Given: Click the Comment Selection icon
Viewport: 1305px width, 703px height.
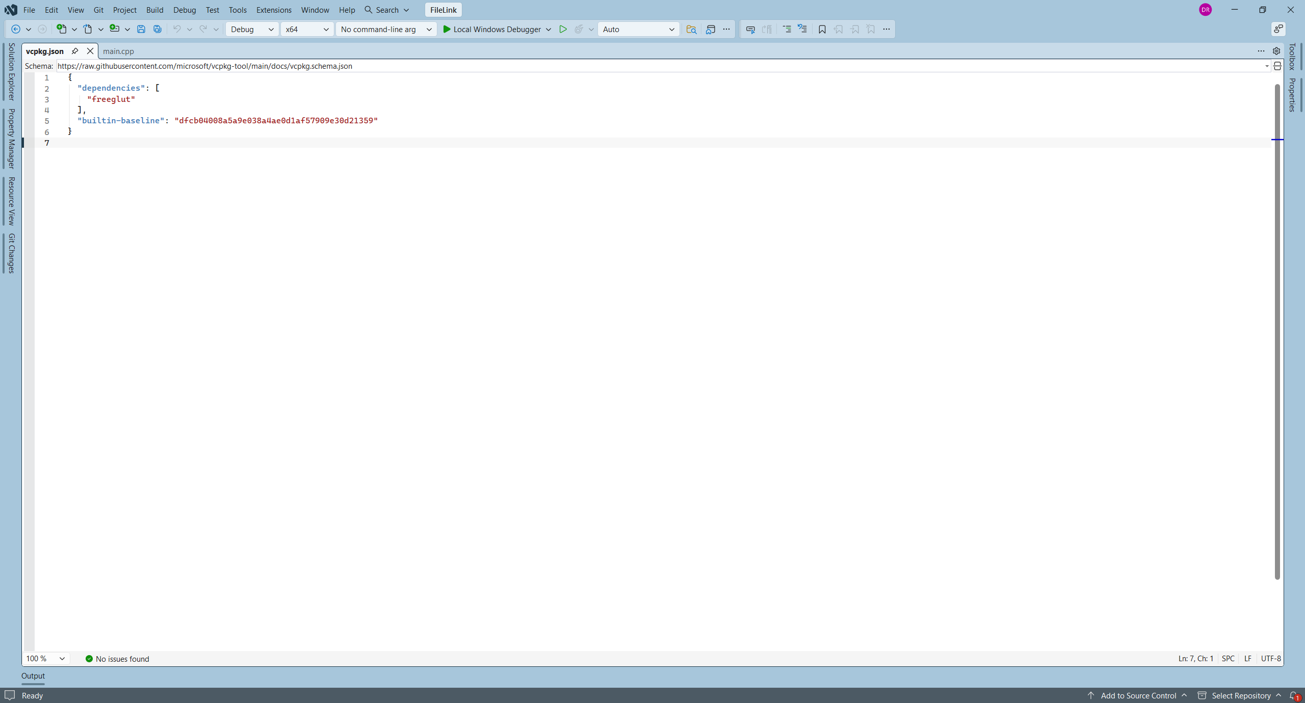Looking at the screenshot, I should tap(787, 30).
